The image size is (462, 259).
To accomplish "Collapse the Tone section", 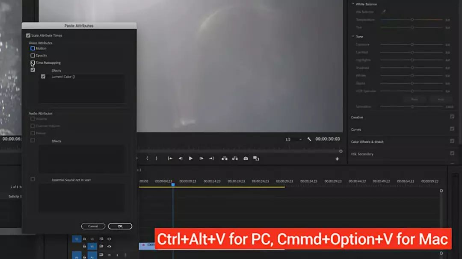I will (x=353, y=37).
